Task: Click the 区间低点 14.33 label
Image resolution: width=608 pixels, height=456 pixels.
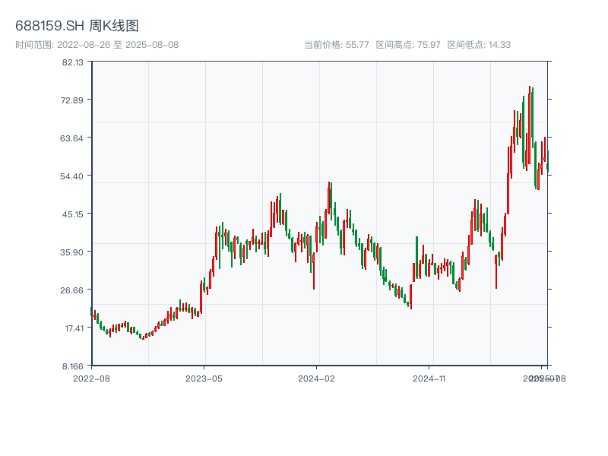Action: (479, 45)
